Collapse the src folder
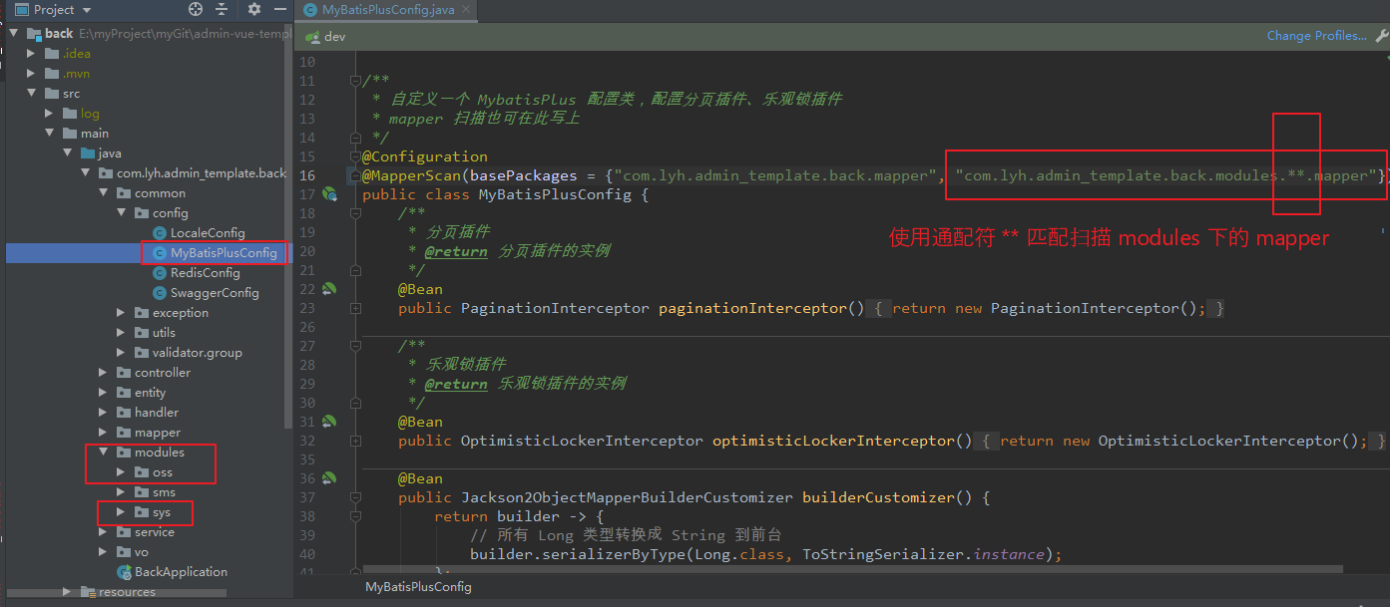 [31, 94]
